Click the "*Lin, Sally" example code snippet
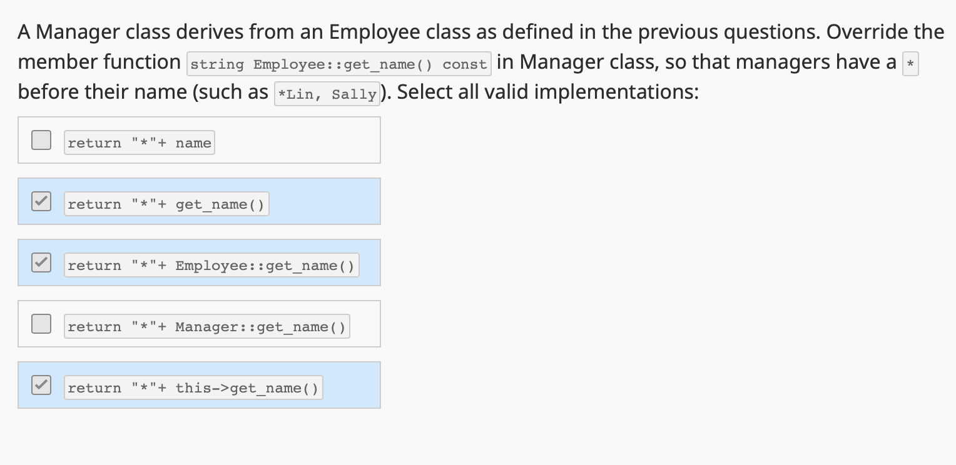Screen dimensions: 956x465 (x=326, y=94)
